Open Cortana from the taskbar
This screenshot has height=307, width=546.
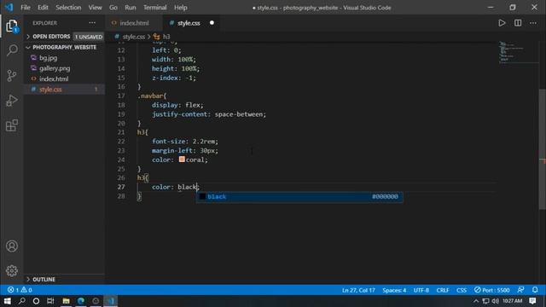36,301
